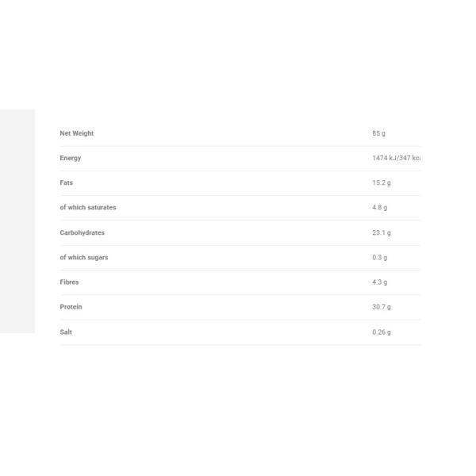Select the 0.26 g salt value
The width and height of the screenshot is (476, 476).
tap(381, 332)
